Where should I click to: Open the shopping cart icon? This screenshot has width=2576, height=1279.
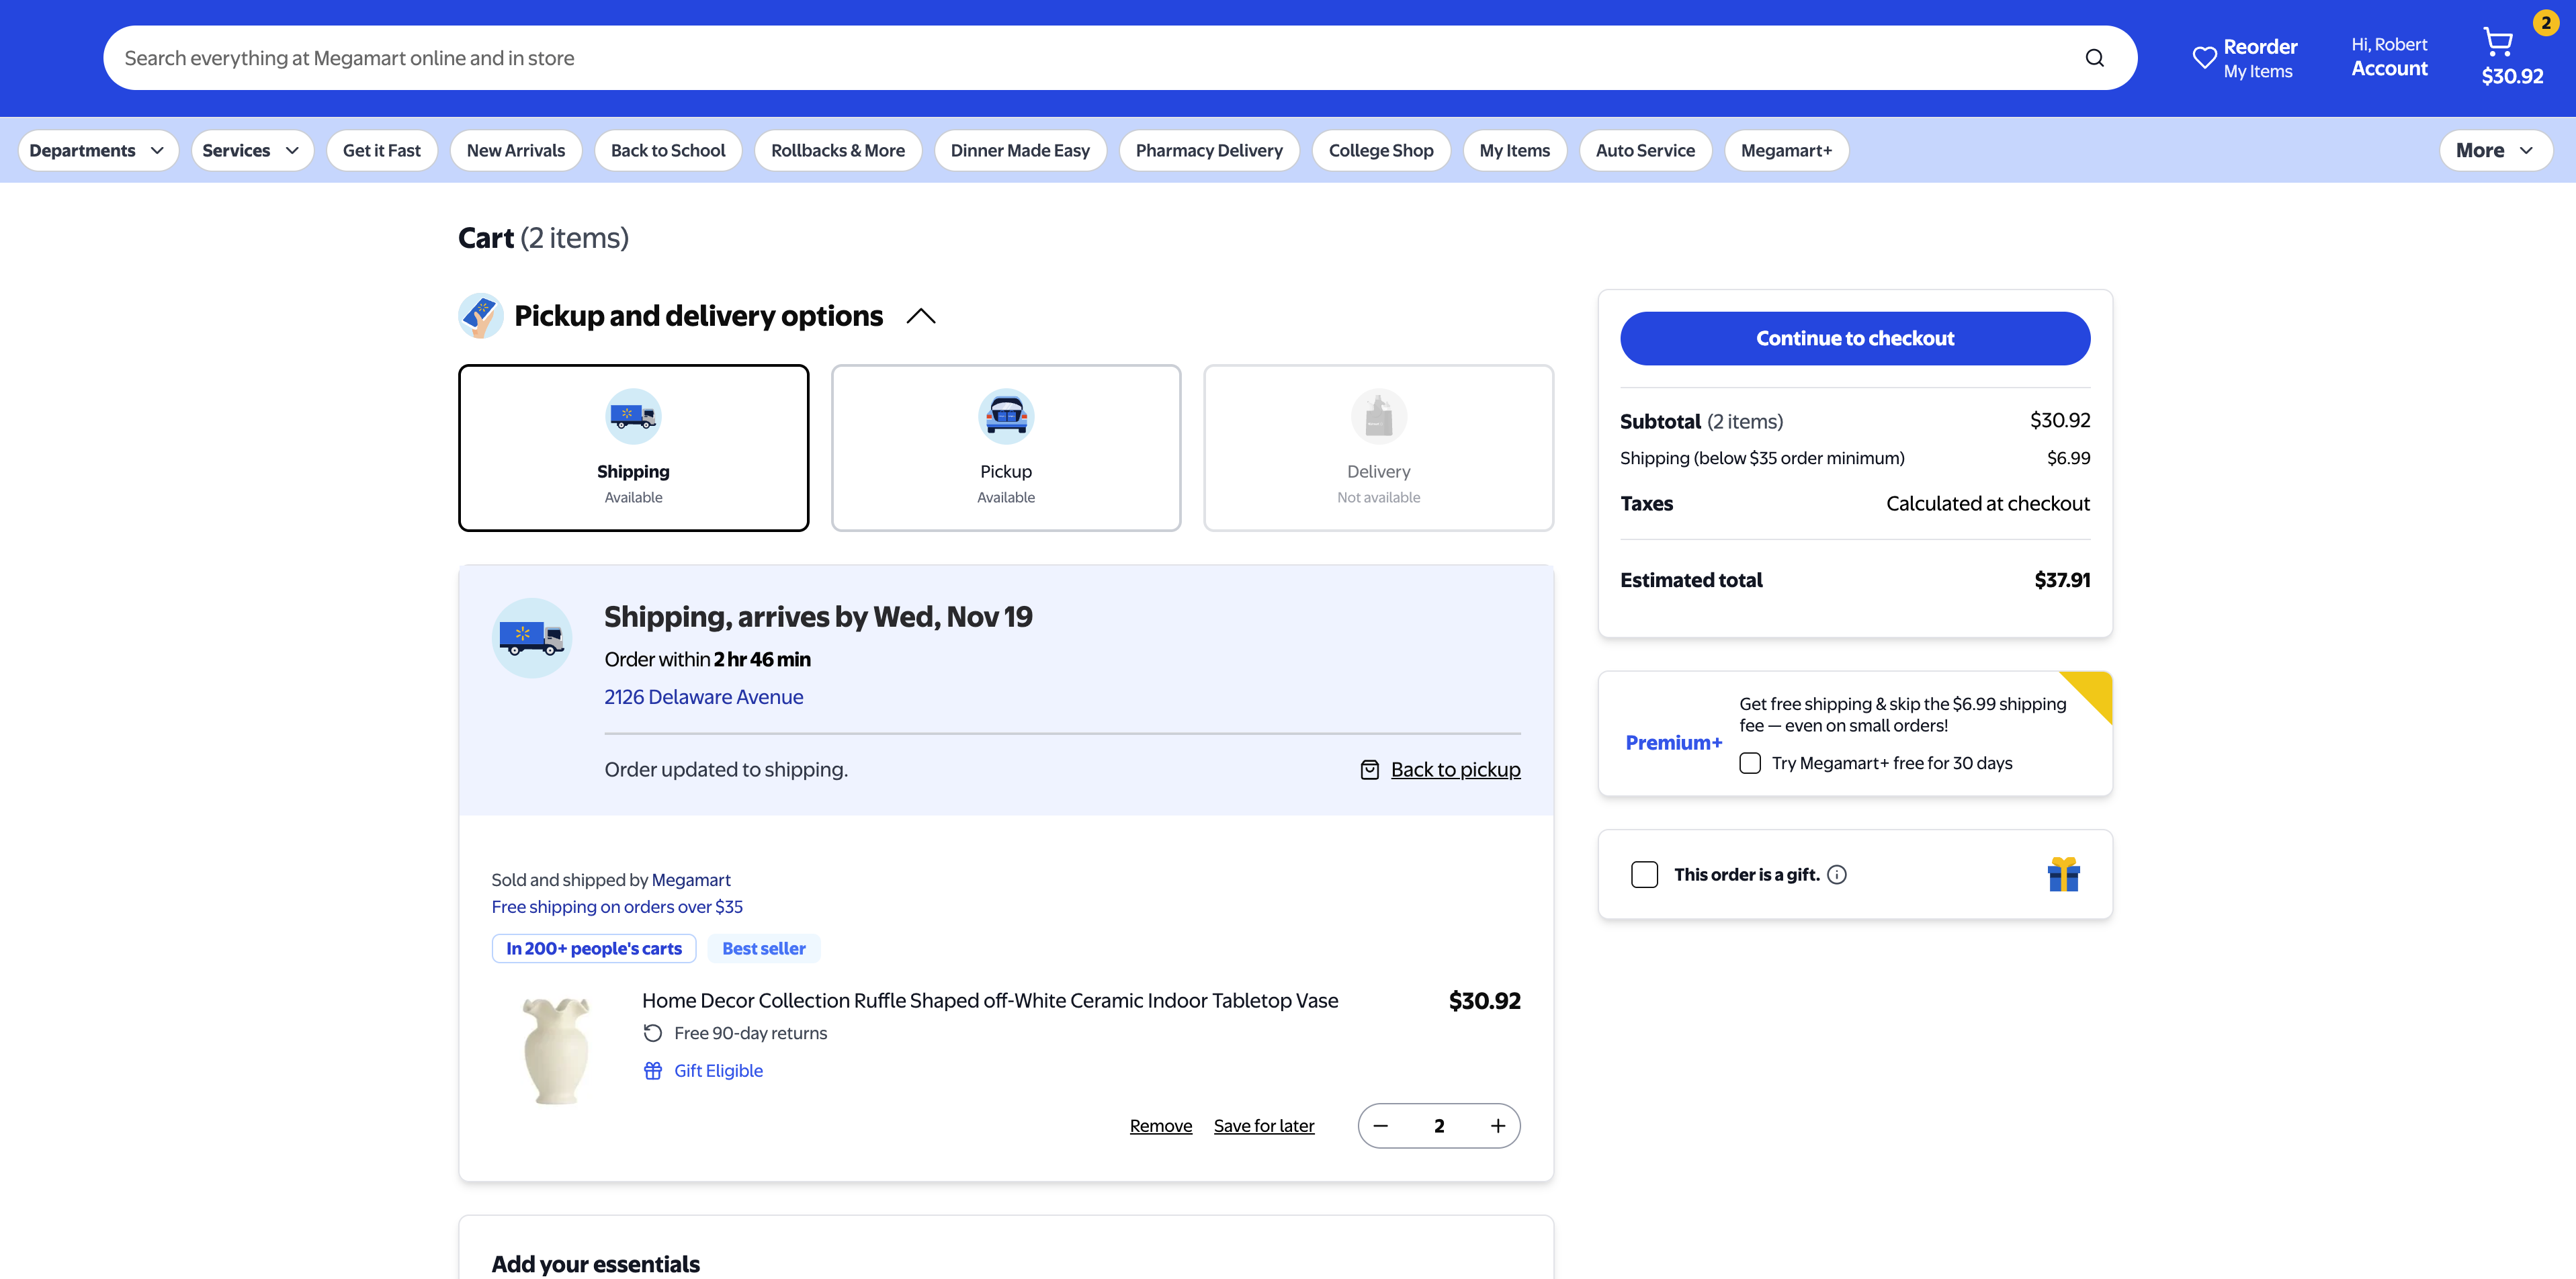tap(2497, 42)
